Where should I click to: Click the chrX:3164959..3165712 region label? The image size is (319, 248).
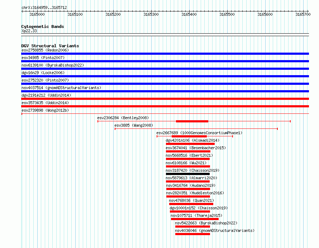click(44, 8)
